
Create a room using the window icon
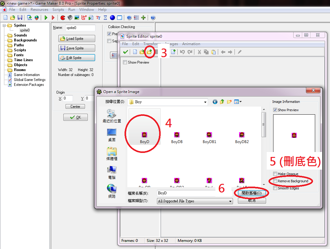tap(120, 18)
